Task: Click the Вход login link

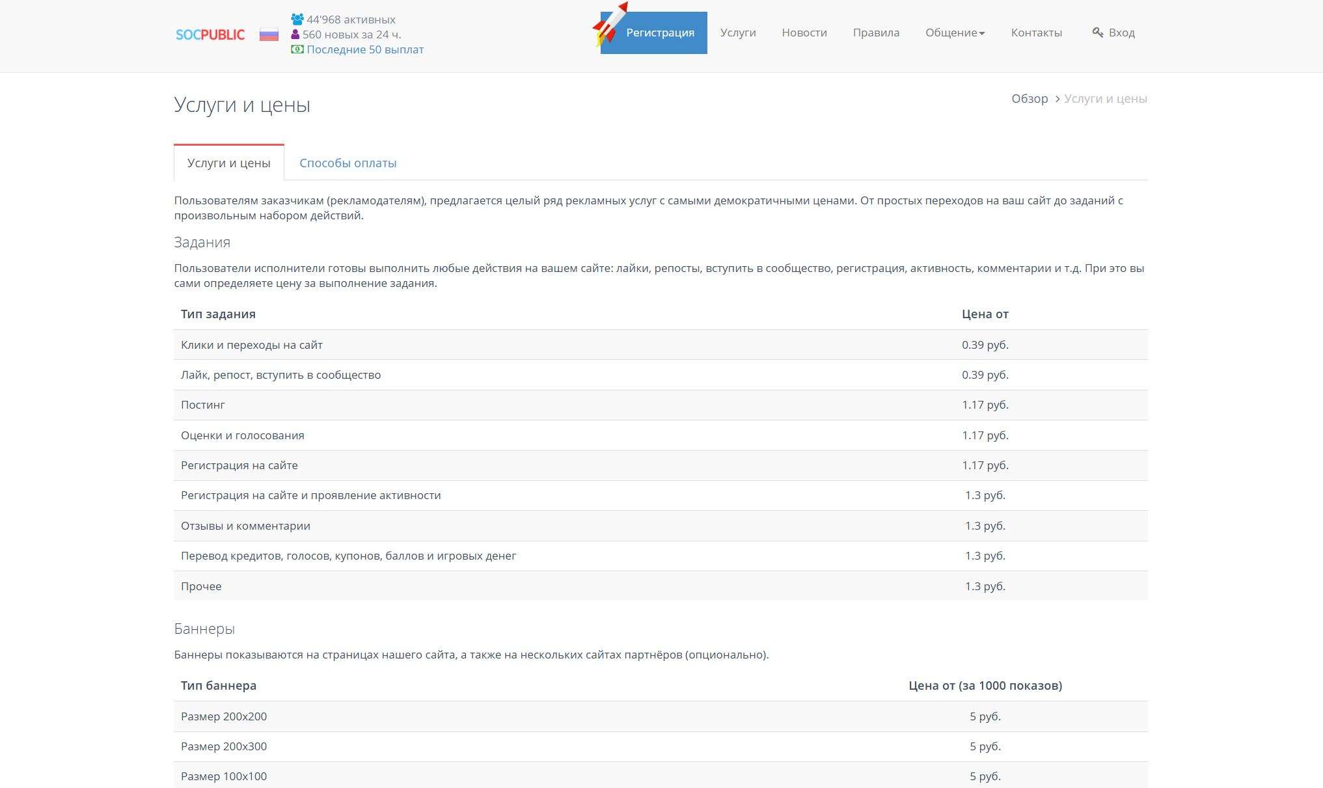Action: [1121, 33]
